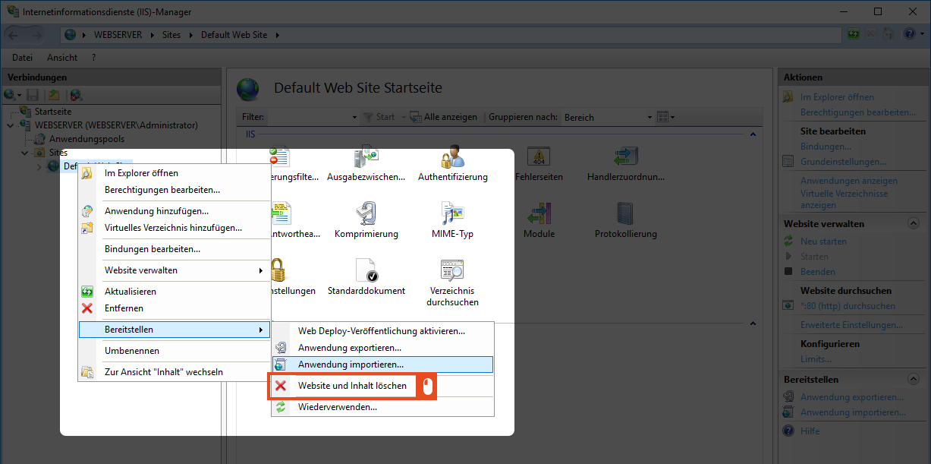Open the MIME-Typ feature icon
This screenshot has height=464, width=931.
(x=452, y=216)
